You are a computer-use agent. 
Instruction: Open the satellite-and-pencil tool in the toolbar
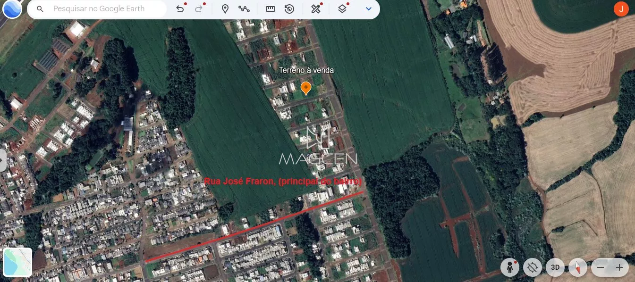pos(316,9)
